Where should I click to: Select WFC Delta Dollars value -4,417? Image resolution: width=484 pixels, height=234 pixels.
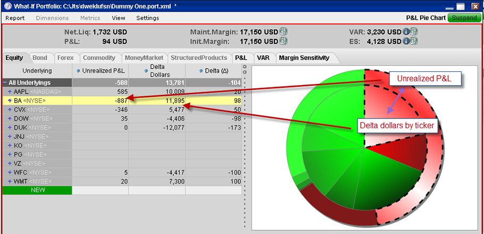[175, 172]
